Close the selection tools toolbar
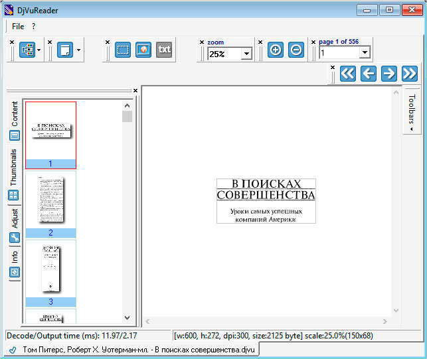 tap(108, 42)
